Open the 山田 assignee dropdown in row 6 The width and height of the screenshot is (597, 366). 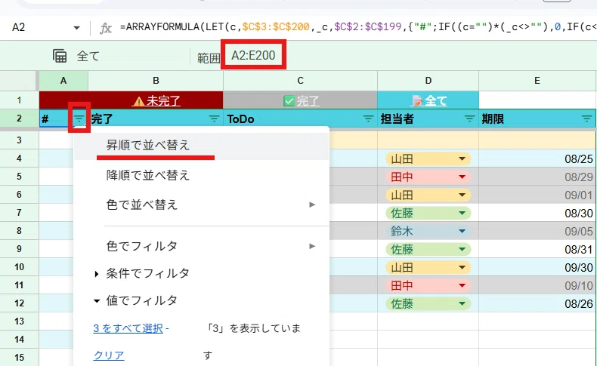[x=462, y=195]
